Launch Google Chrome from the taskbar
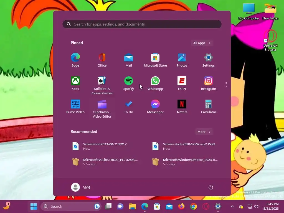The image size is (284, 213). pyautogui.click(x=193, y=206)
